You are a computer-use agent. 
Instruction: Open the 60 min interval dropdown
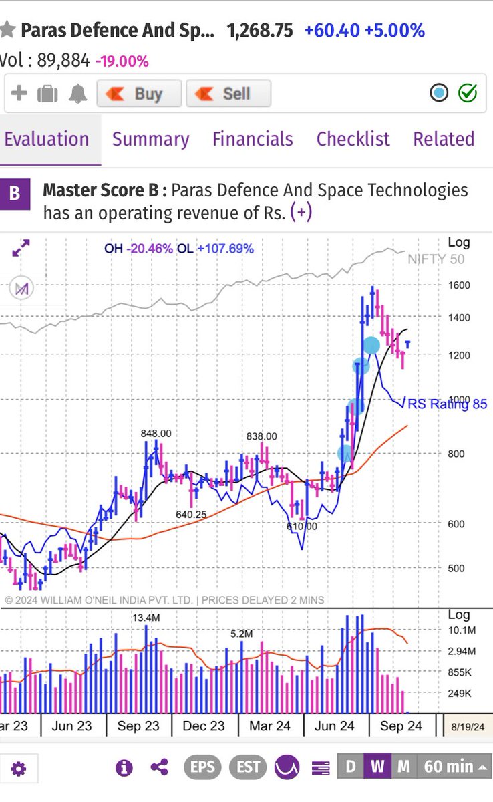coord(454,767)
